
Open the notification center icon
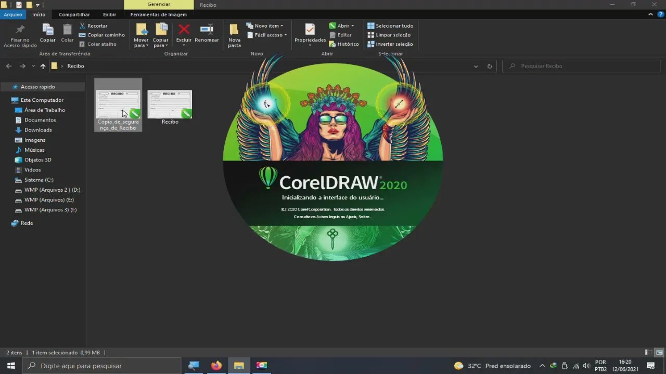[650, 366]
